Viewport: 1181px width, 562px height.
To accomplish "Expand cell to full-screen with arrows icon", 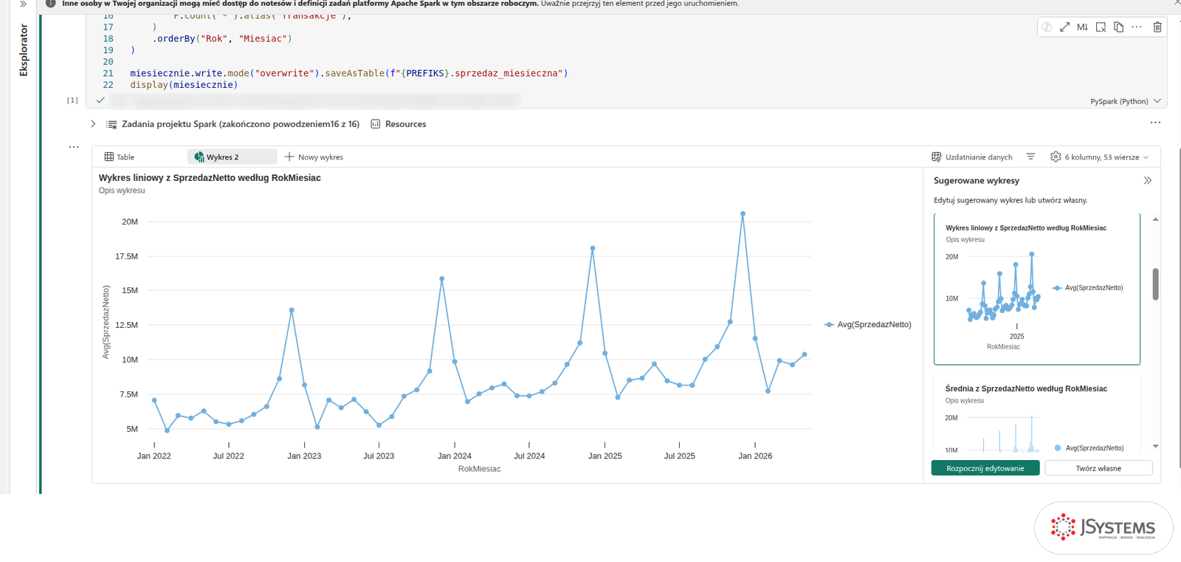I will (1064, 27).
